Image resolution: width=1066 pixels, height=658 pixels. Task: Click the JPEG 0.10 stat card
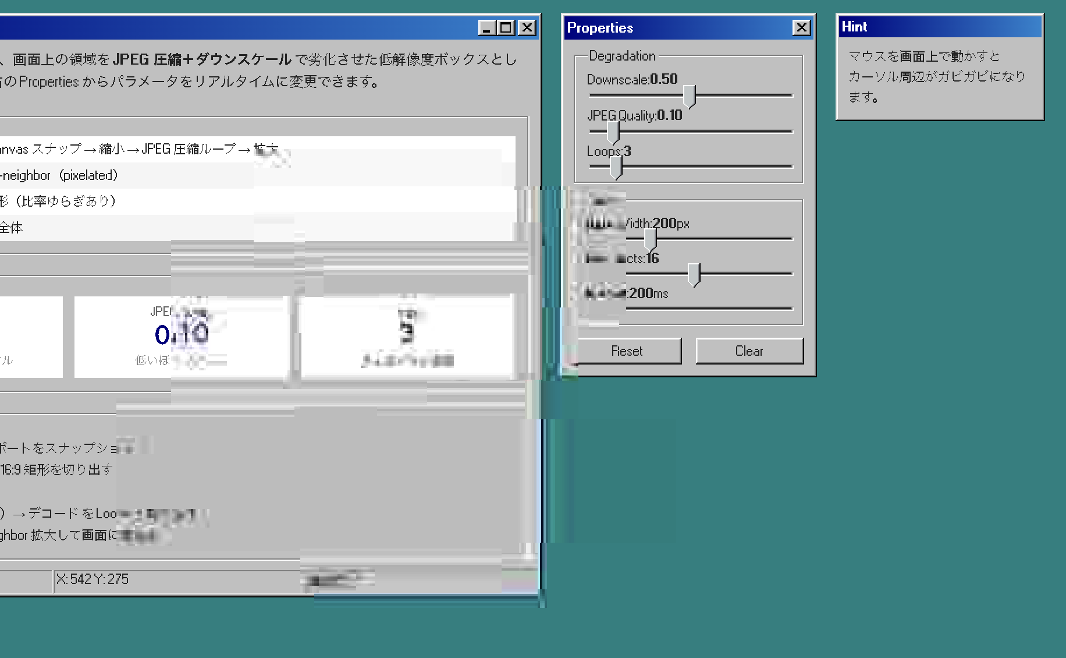182,337
